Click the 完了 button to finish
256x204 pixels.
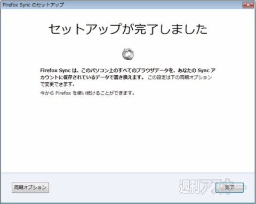coord(229,187)
